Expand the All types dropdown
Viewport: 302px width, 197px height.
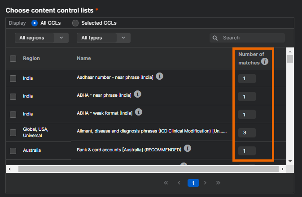(x=103, y=38)
